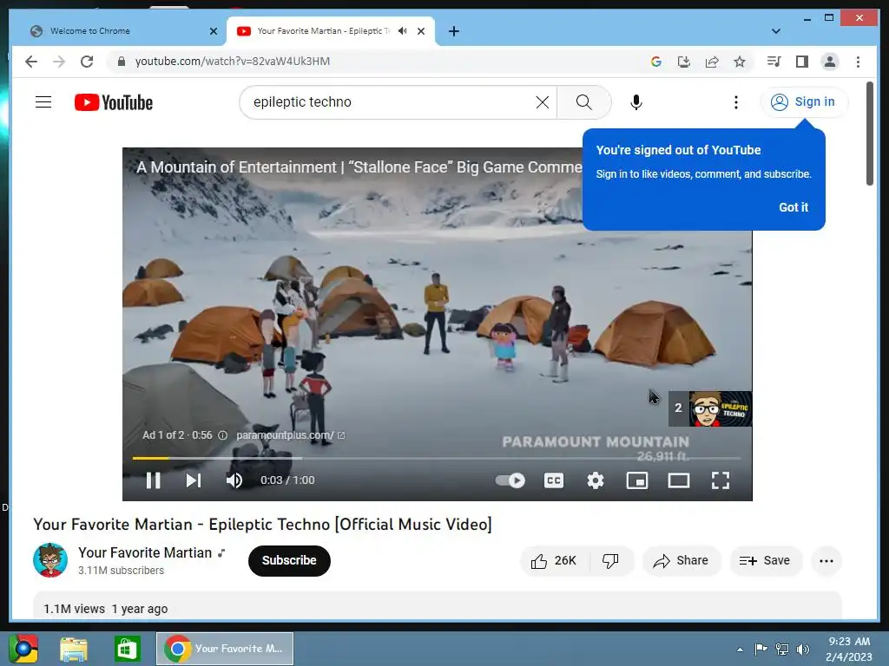Click the YouTube logo

pyautogui.click(x=114, y=102)
